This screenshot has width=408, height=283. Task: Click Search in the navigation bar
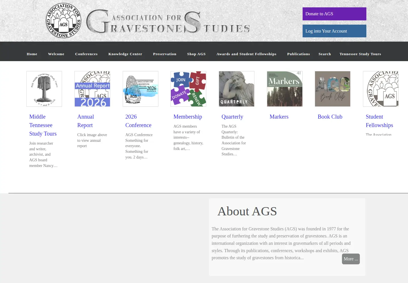click(325, 54)
